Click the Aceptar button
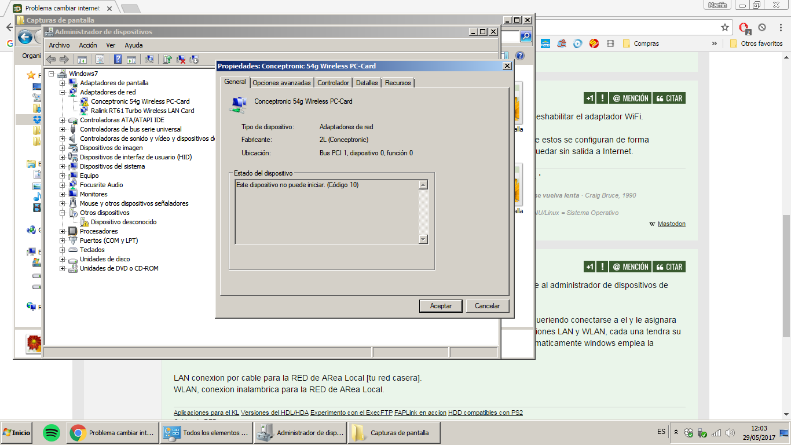Image resolution: width=791 pixels, height=445 pixels. click(441, 306)
